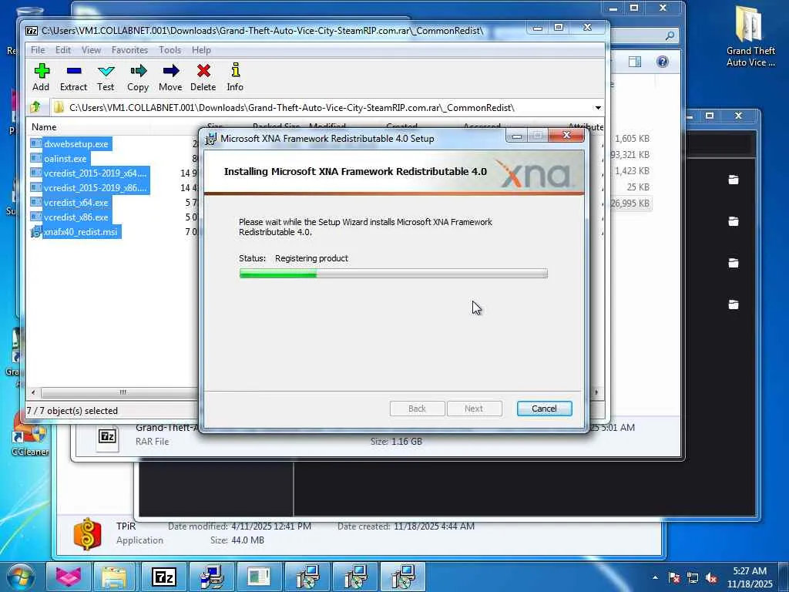The width and height of the screenshot is (789, 592).
Task: Click the 7-Zip address path field
Action: [x=322, y=108]
